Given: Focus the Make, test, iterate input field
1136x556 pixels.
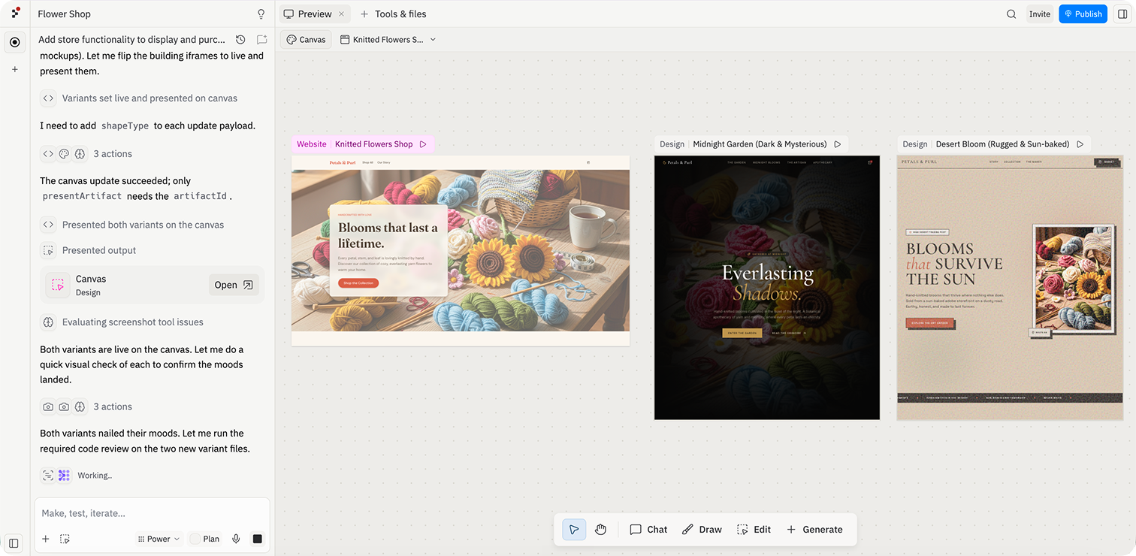Looking at the screenshot, I should [152, 513].
